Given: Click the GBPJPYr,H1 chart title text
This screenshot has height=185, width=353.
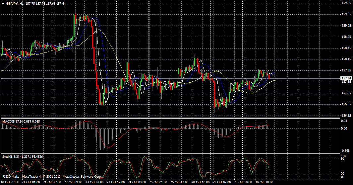Looking at the screenshot, I should (14, 4).
